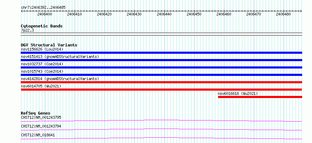Click the 2406460 ruler position label
The height and width of the screenshot is (143, 312).
[x=224, y=14]
